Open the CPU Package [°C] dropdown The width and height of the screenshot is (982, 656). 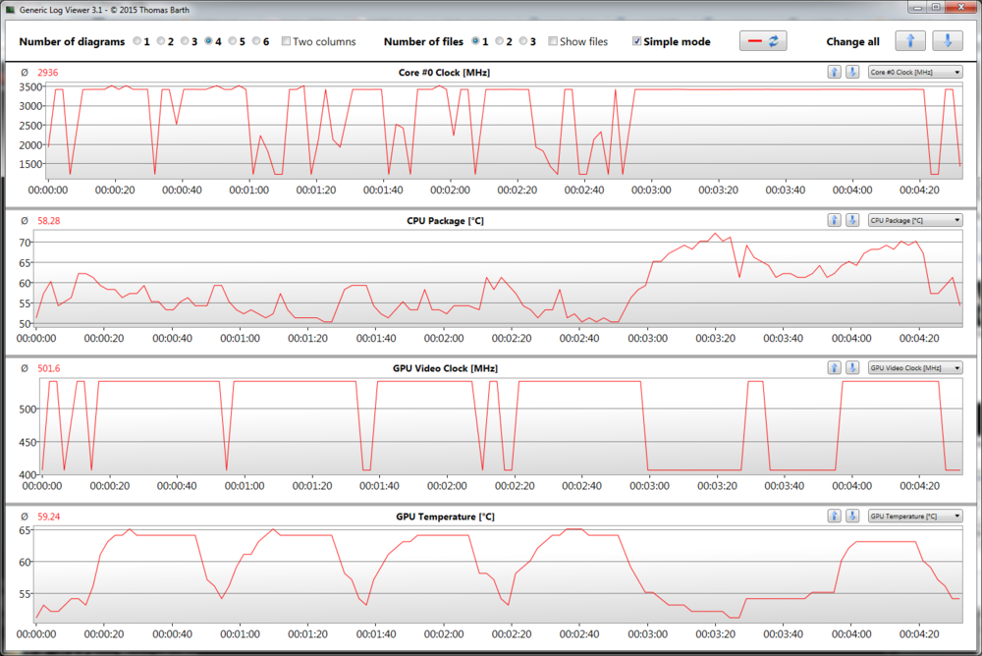pos(914,220)
